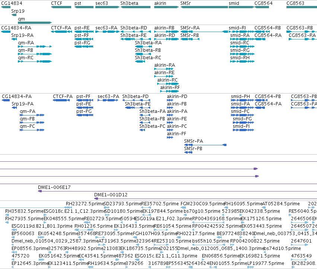This screenshot has width=317, height=269.
Task: Open the RH35832.5prime EST label
Action: coord(25,211)
